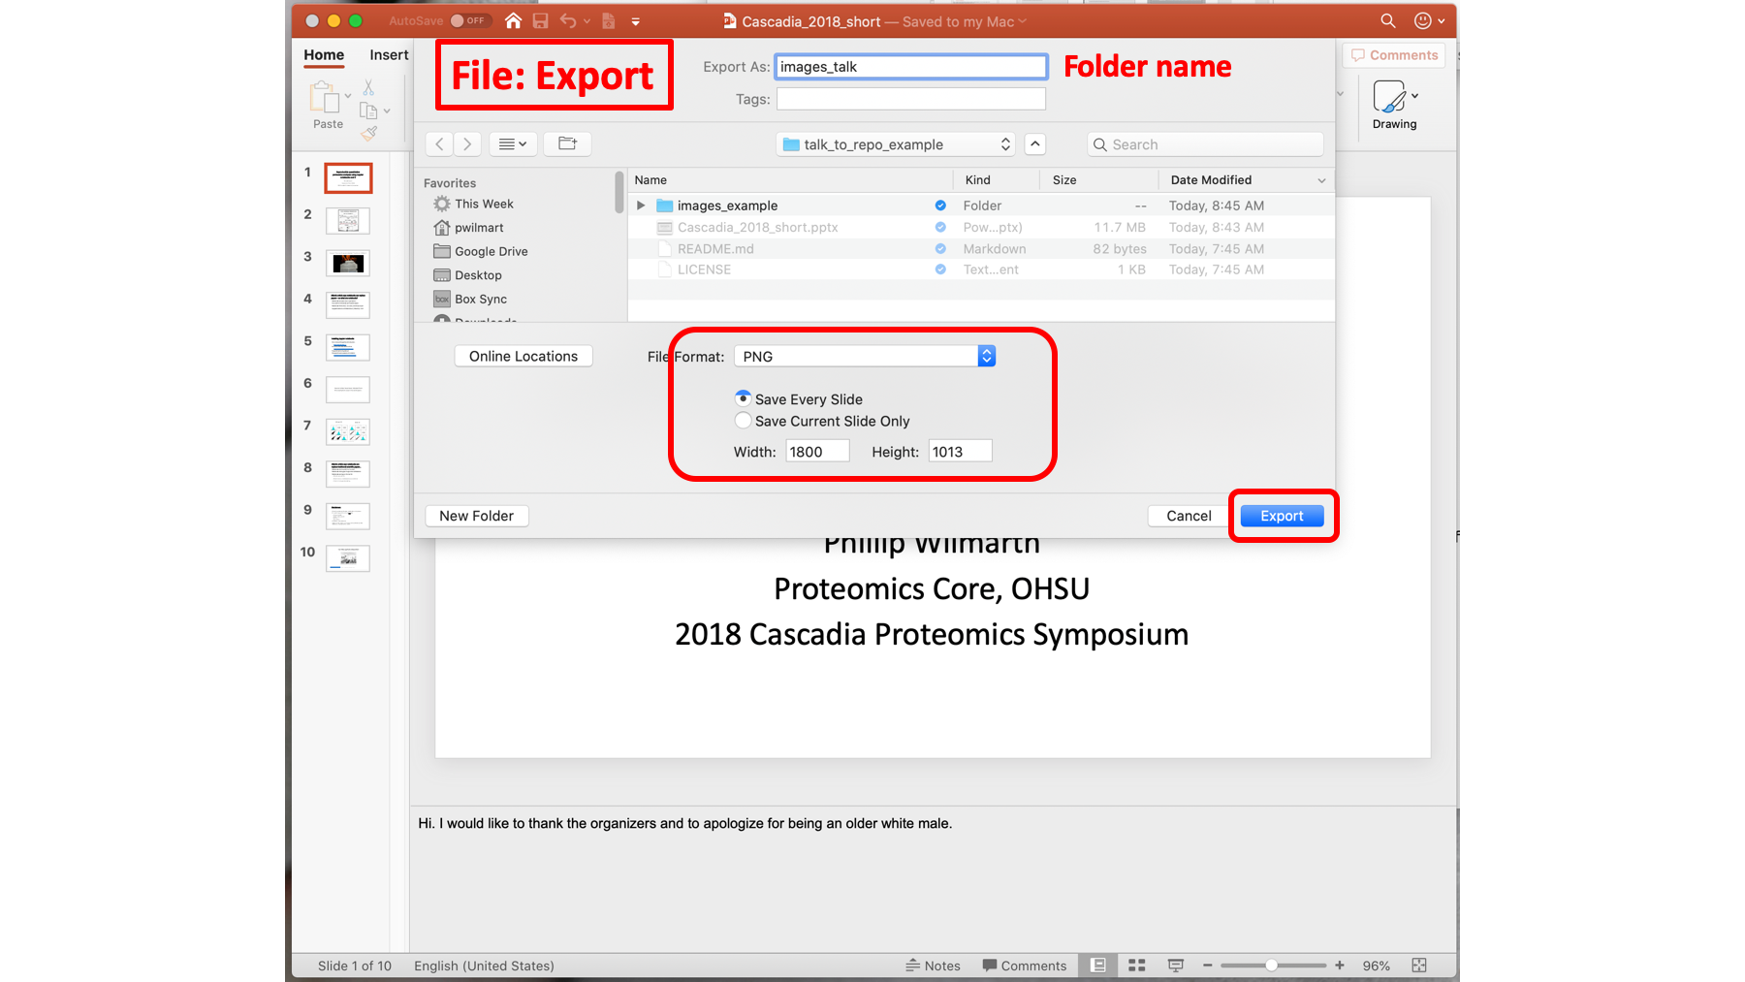Click the Online Locations button
The width and height of the screenshot is (1745, 982).
point(523,356)
